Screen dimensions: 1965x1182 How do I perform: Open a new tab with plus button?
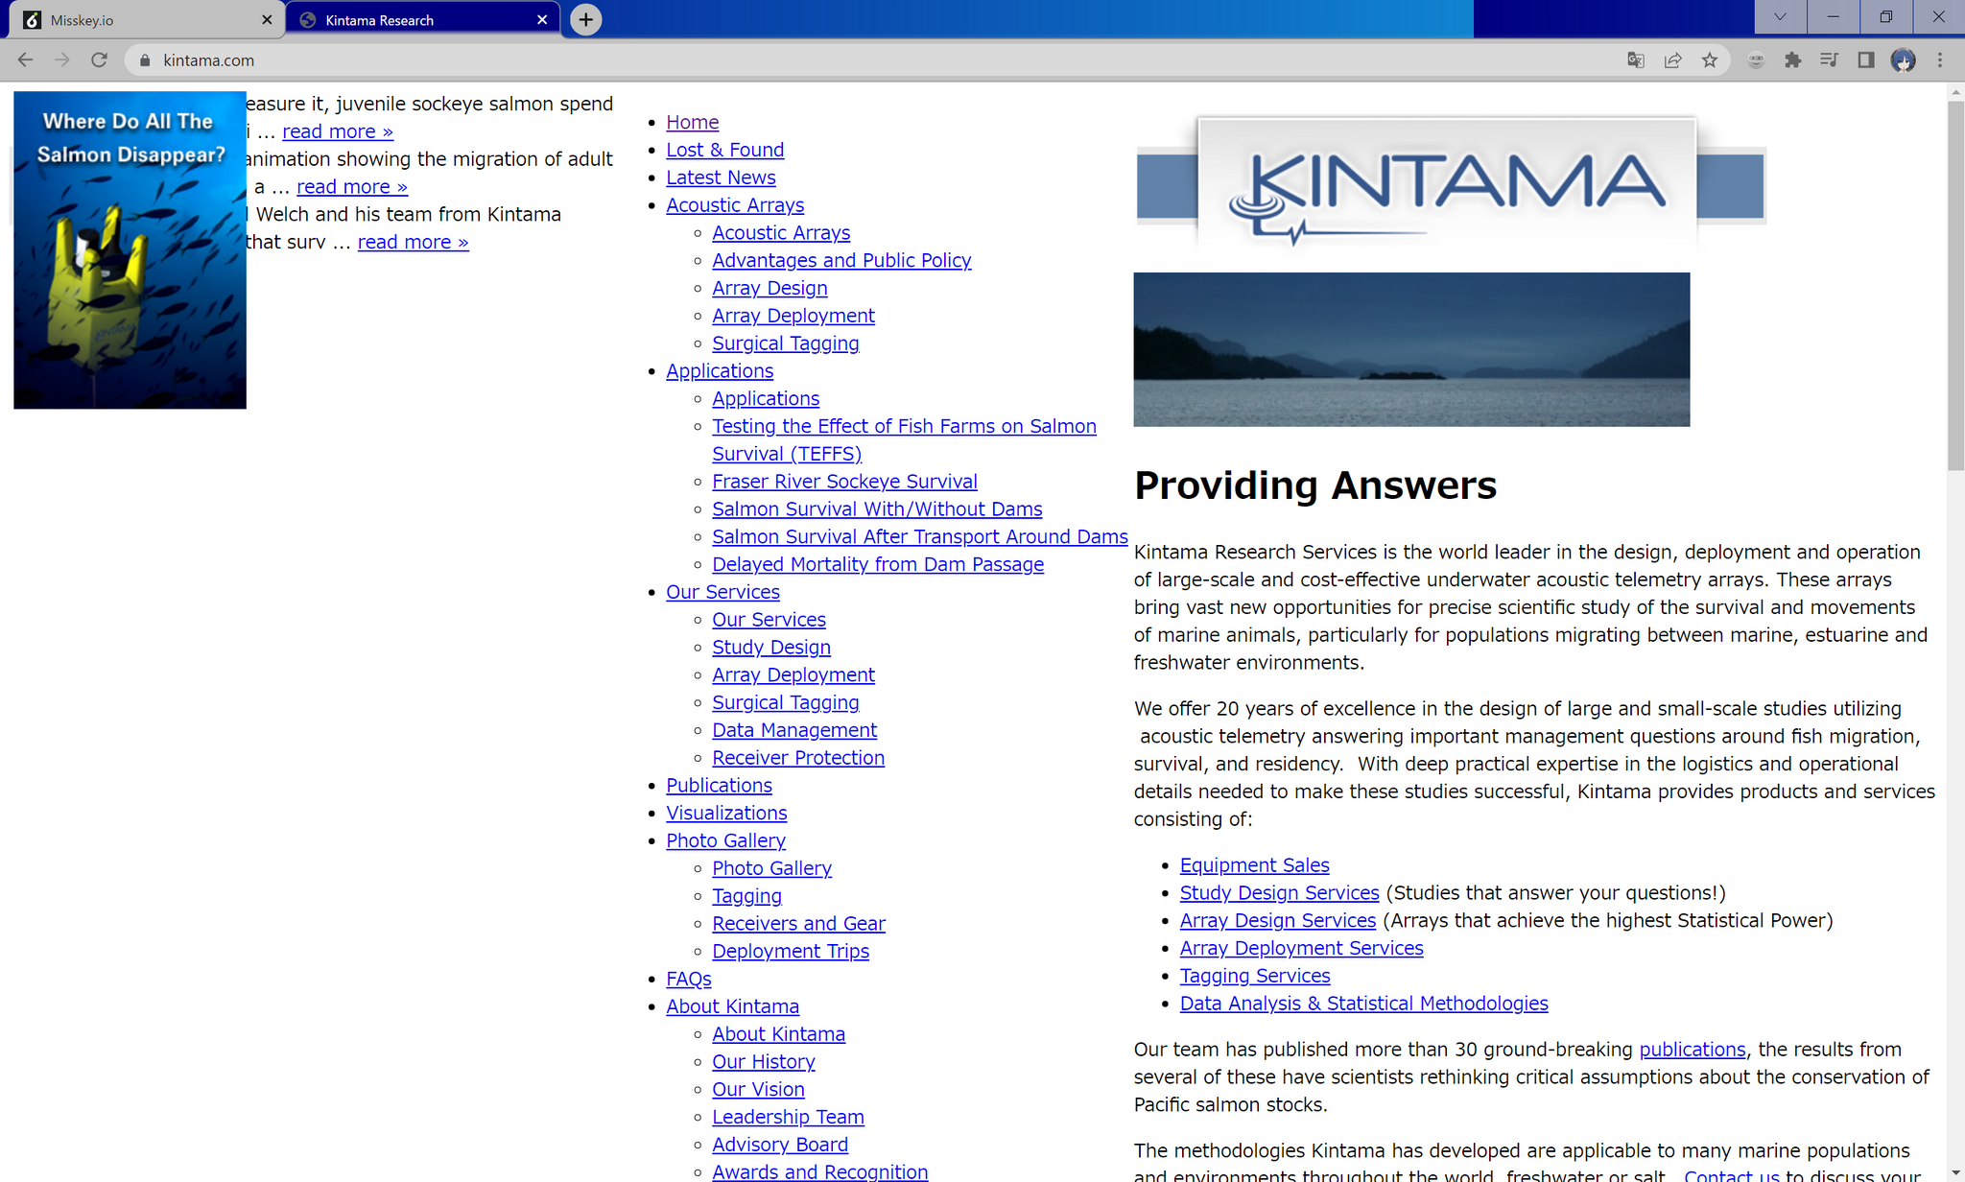click(586, 20)
